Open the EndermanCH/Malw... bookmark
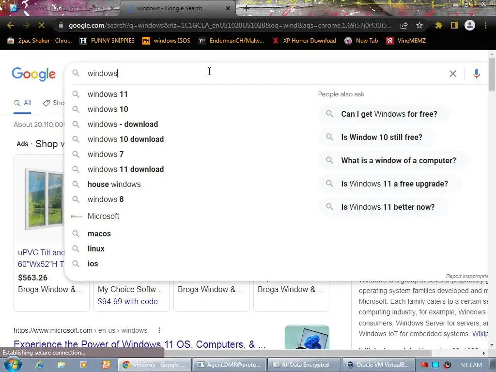 [x=231, y=41]
